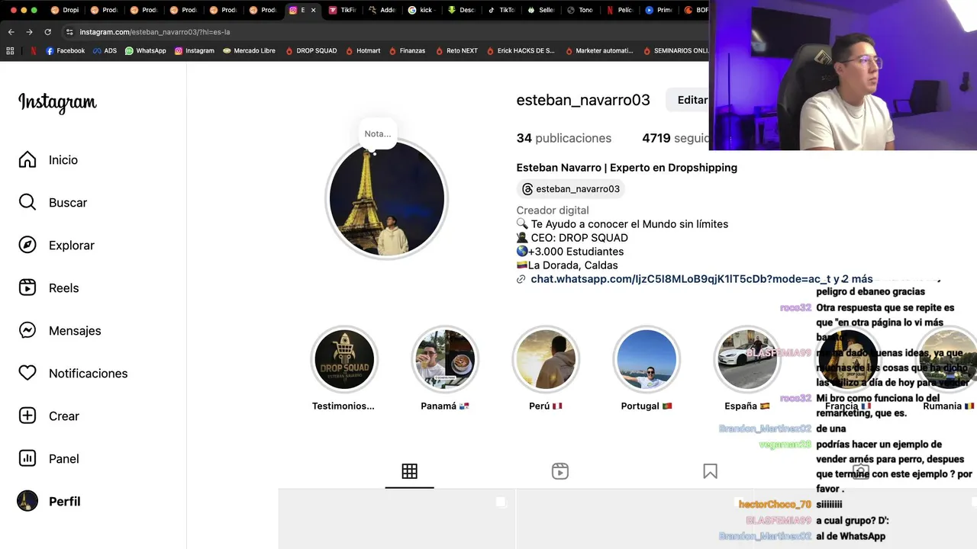View the 34 publicaciones count
The height and width of the screenshot is (549, 977).
point(564,138)
